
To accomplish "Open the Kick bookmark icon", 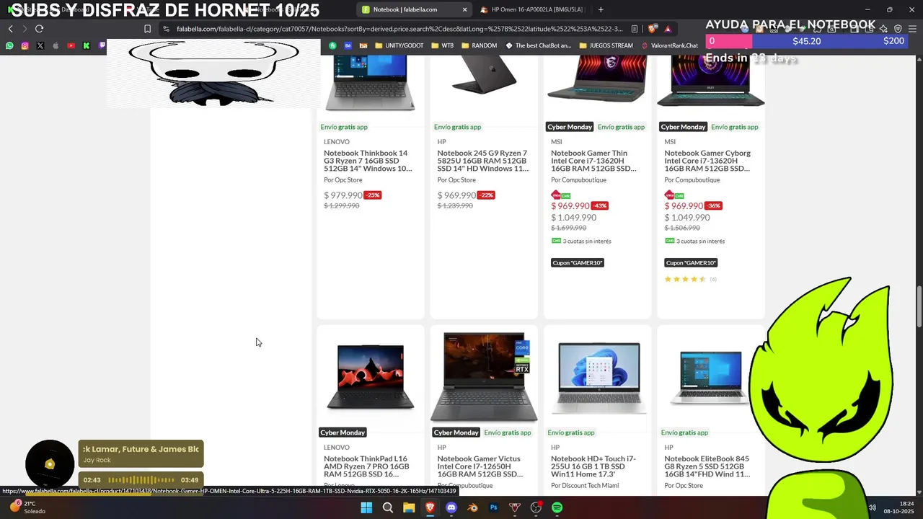I will [x=87, y=45].
